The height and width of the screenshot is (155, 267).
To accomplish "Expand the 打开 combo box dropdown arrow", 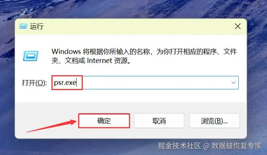I will coord(233,83).
